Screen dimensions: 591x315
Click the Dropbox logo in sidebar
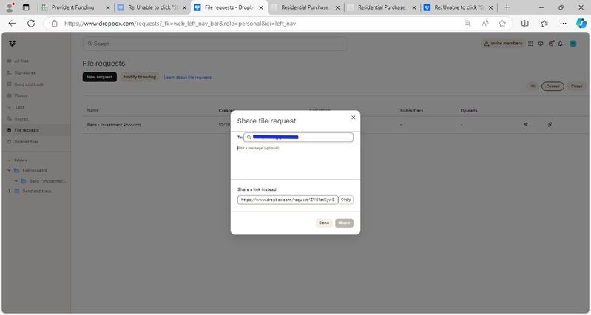click(12, 44)
